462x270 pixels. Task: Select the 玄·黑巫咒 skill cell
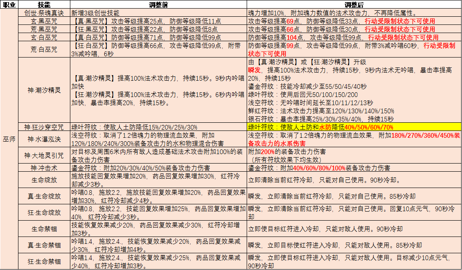tap(44, 21)
